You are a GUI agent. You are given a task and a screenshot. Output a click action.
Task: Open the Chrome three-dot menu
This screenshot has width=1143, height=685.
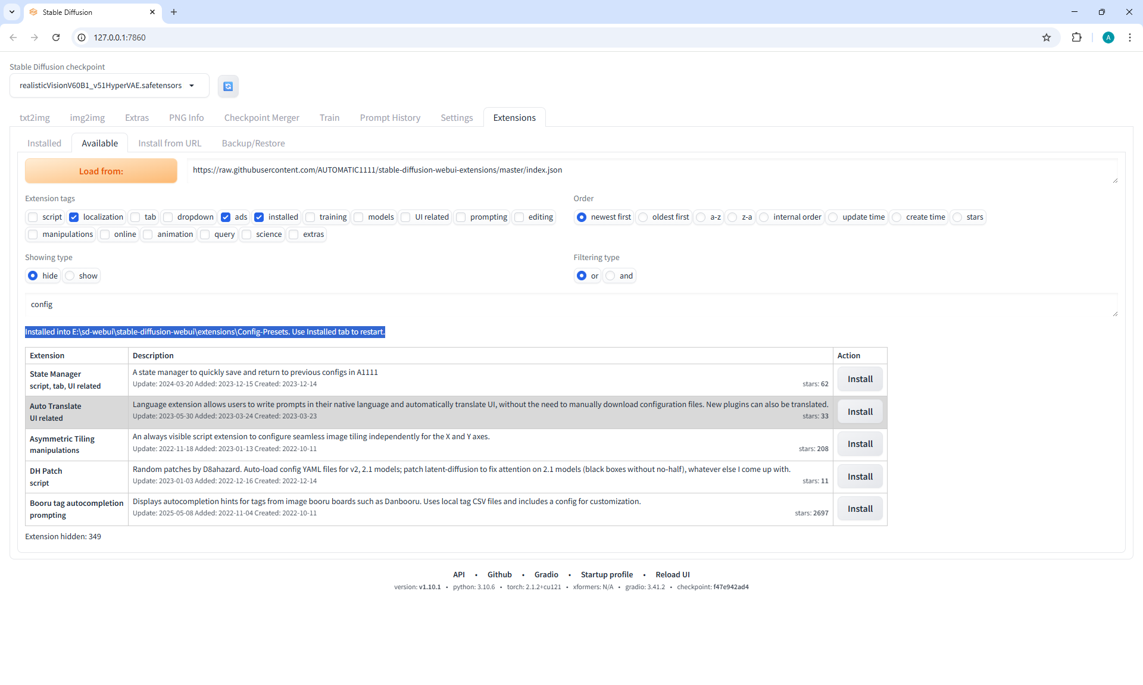1129,37
